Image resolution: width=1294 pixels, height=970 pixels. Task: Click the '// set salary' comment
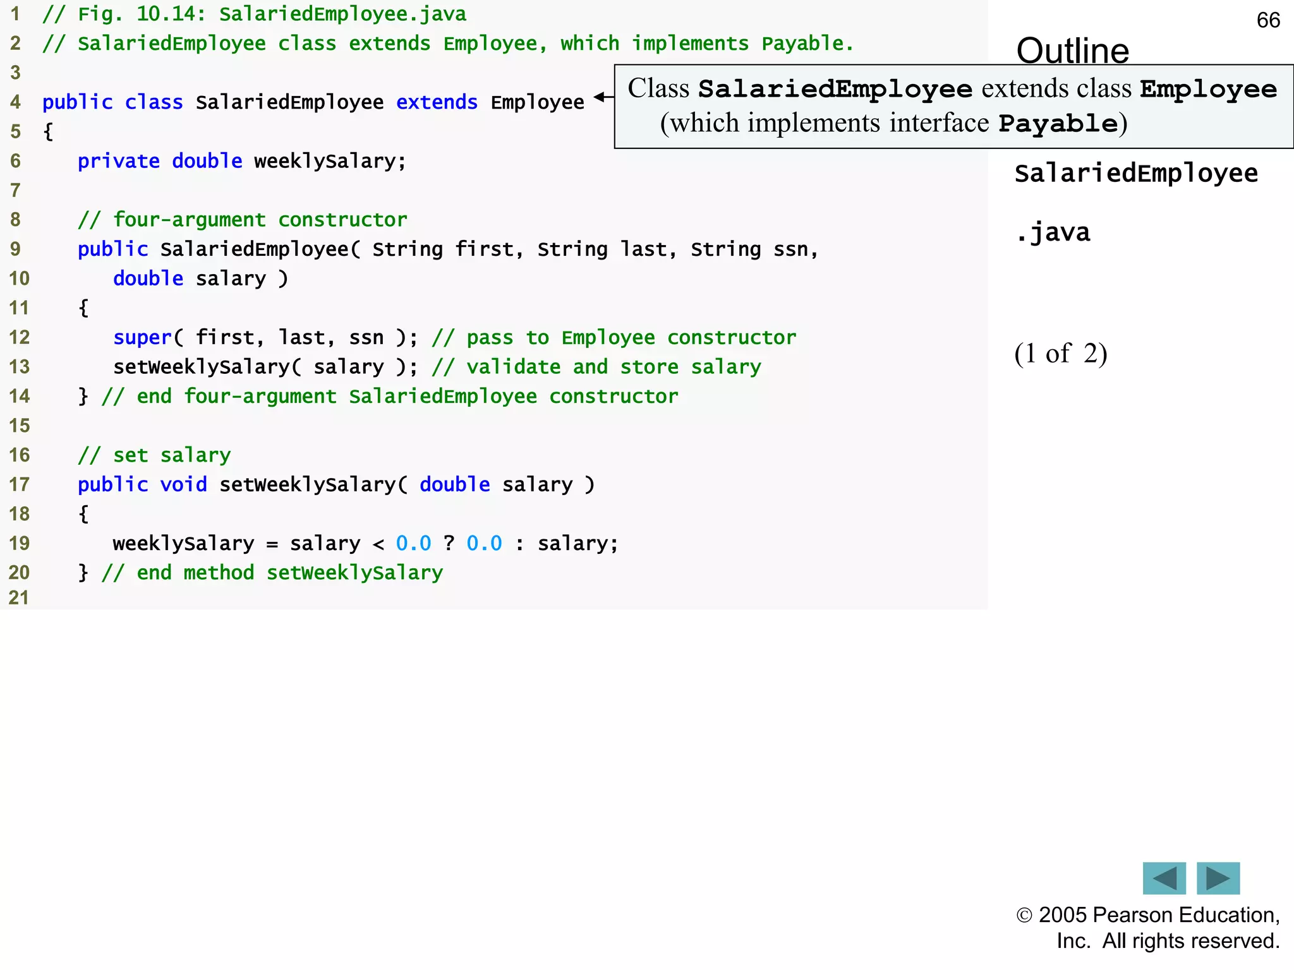[x=154, y=455]
